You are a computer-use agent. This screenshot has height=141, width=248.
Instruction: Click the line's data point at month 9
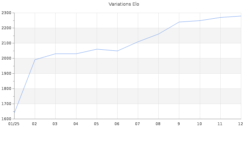point(179,22)
